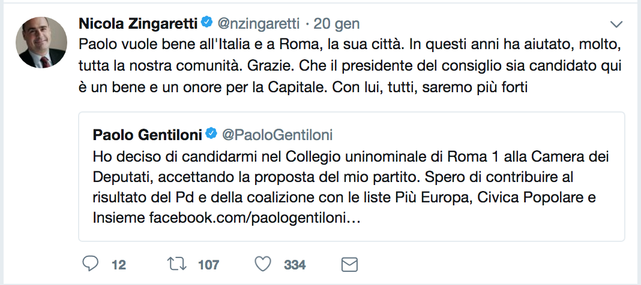Click Paolo Gentiloni's verified badge
The image size is (641, 285).
click(211, 133)
